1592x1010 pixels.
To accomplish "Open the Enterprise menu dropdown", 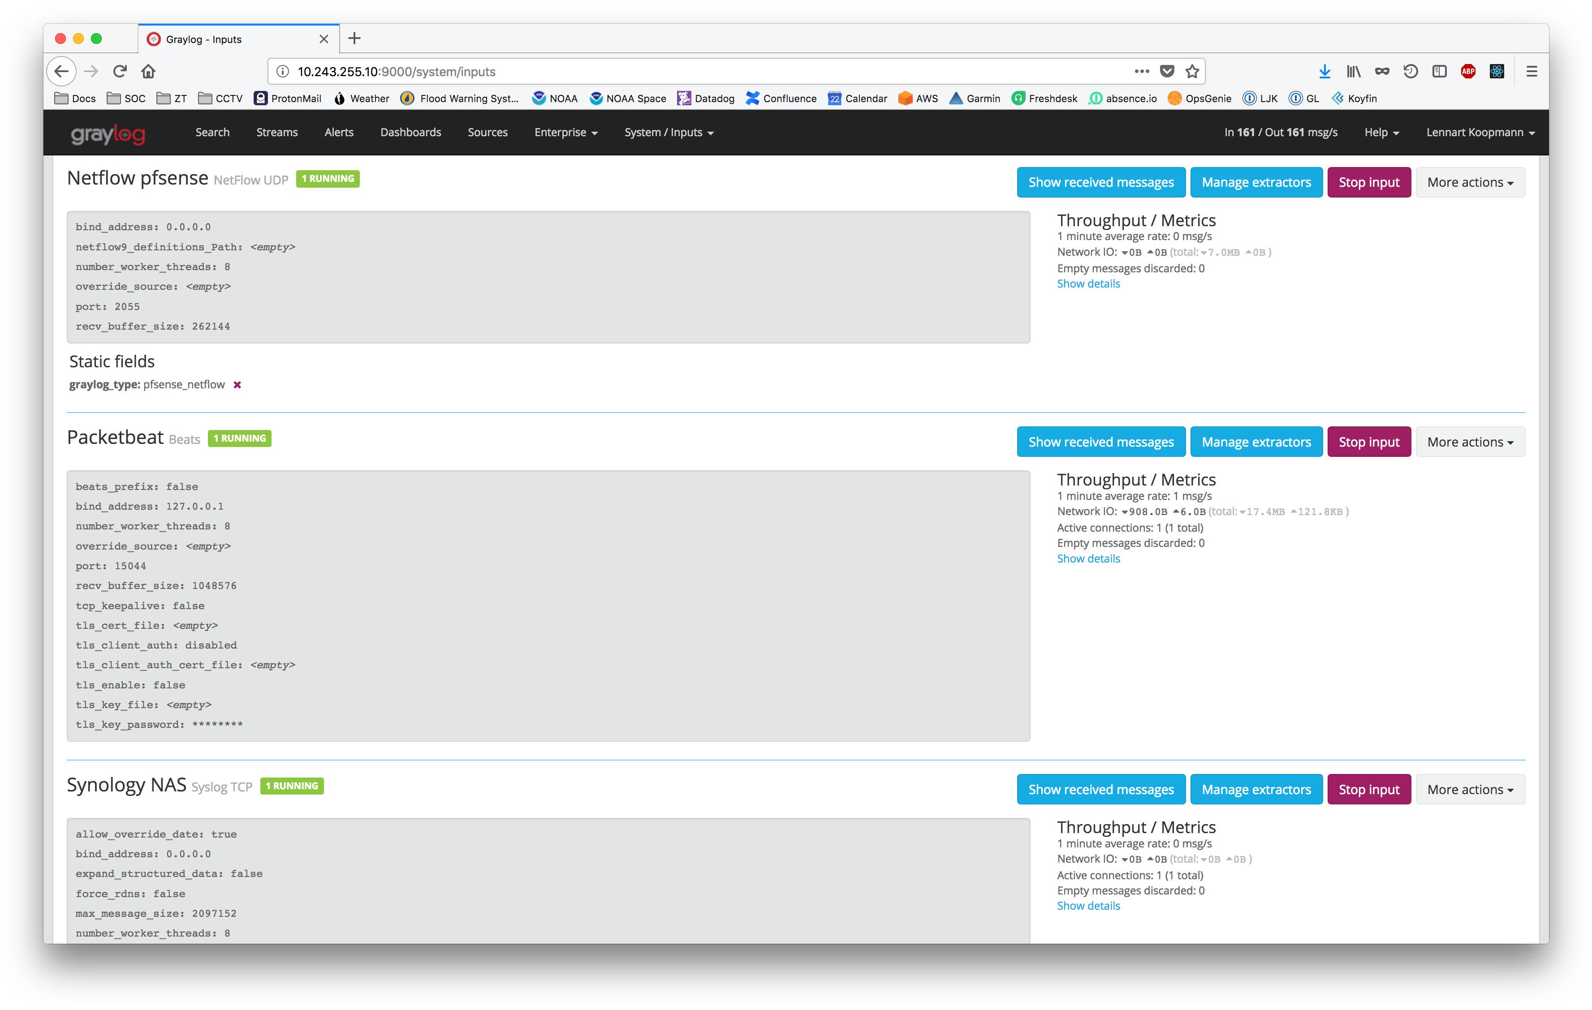I will (565, 132).
